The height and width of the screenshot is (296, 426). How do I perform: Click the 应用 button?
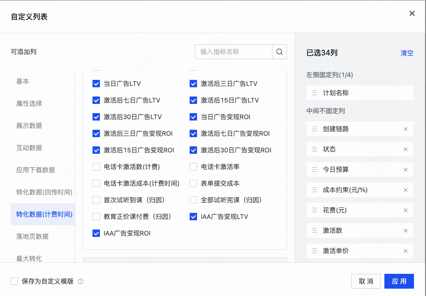point(399,281)
